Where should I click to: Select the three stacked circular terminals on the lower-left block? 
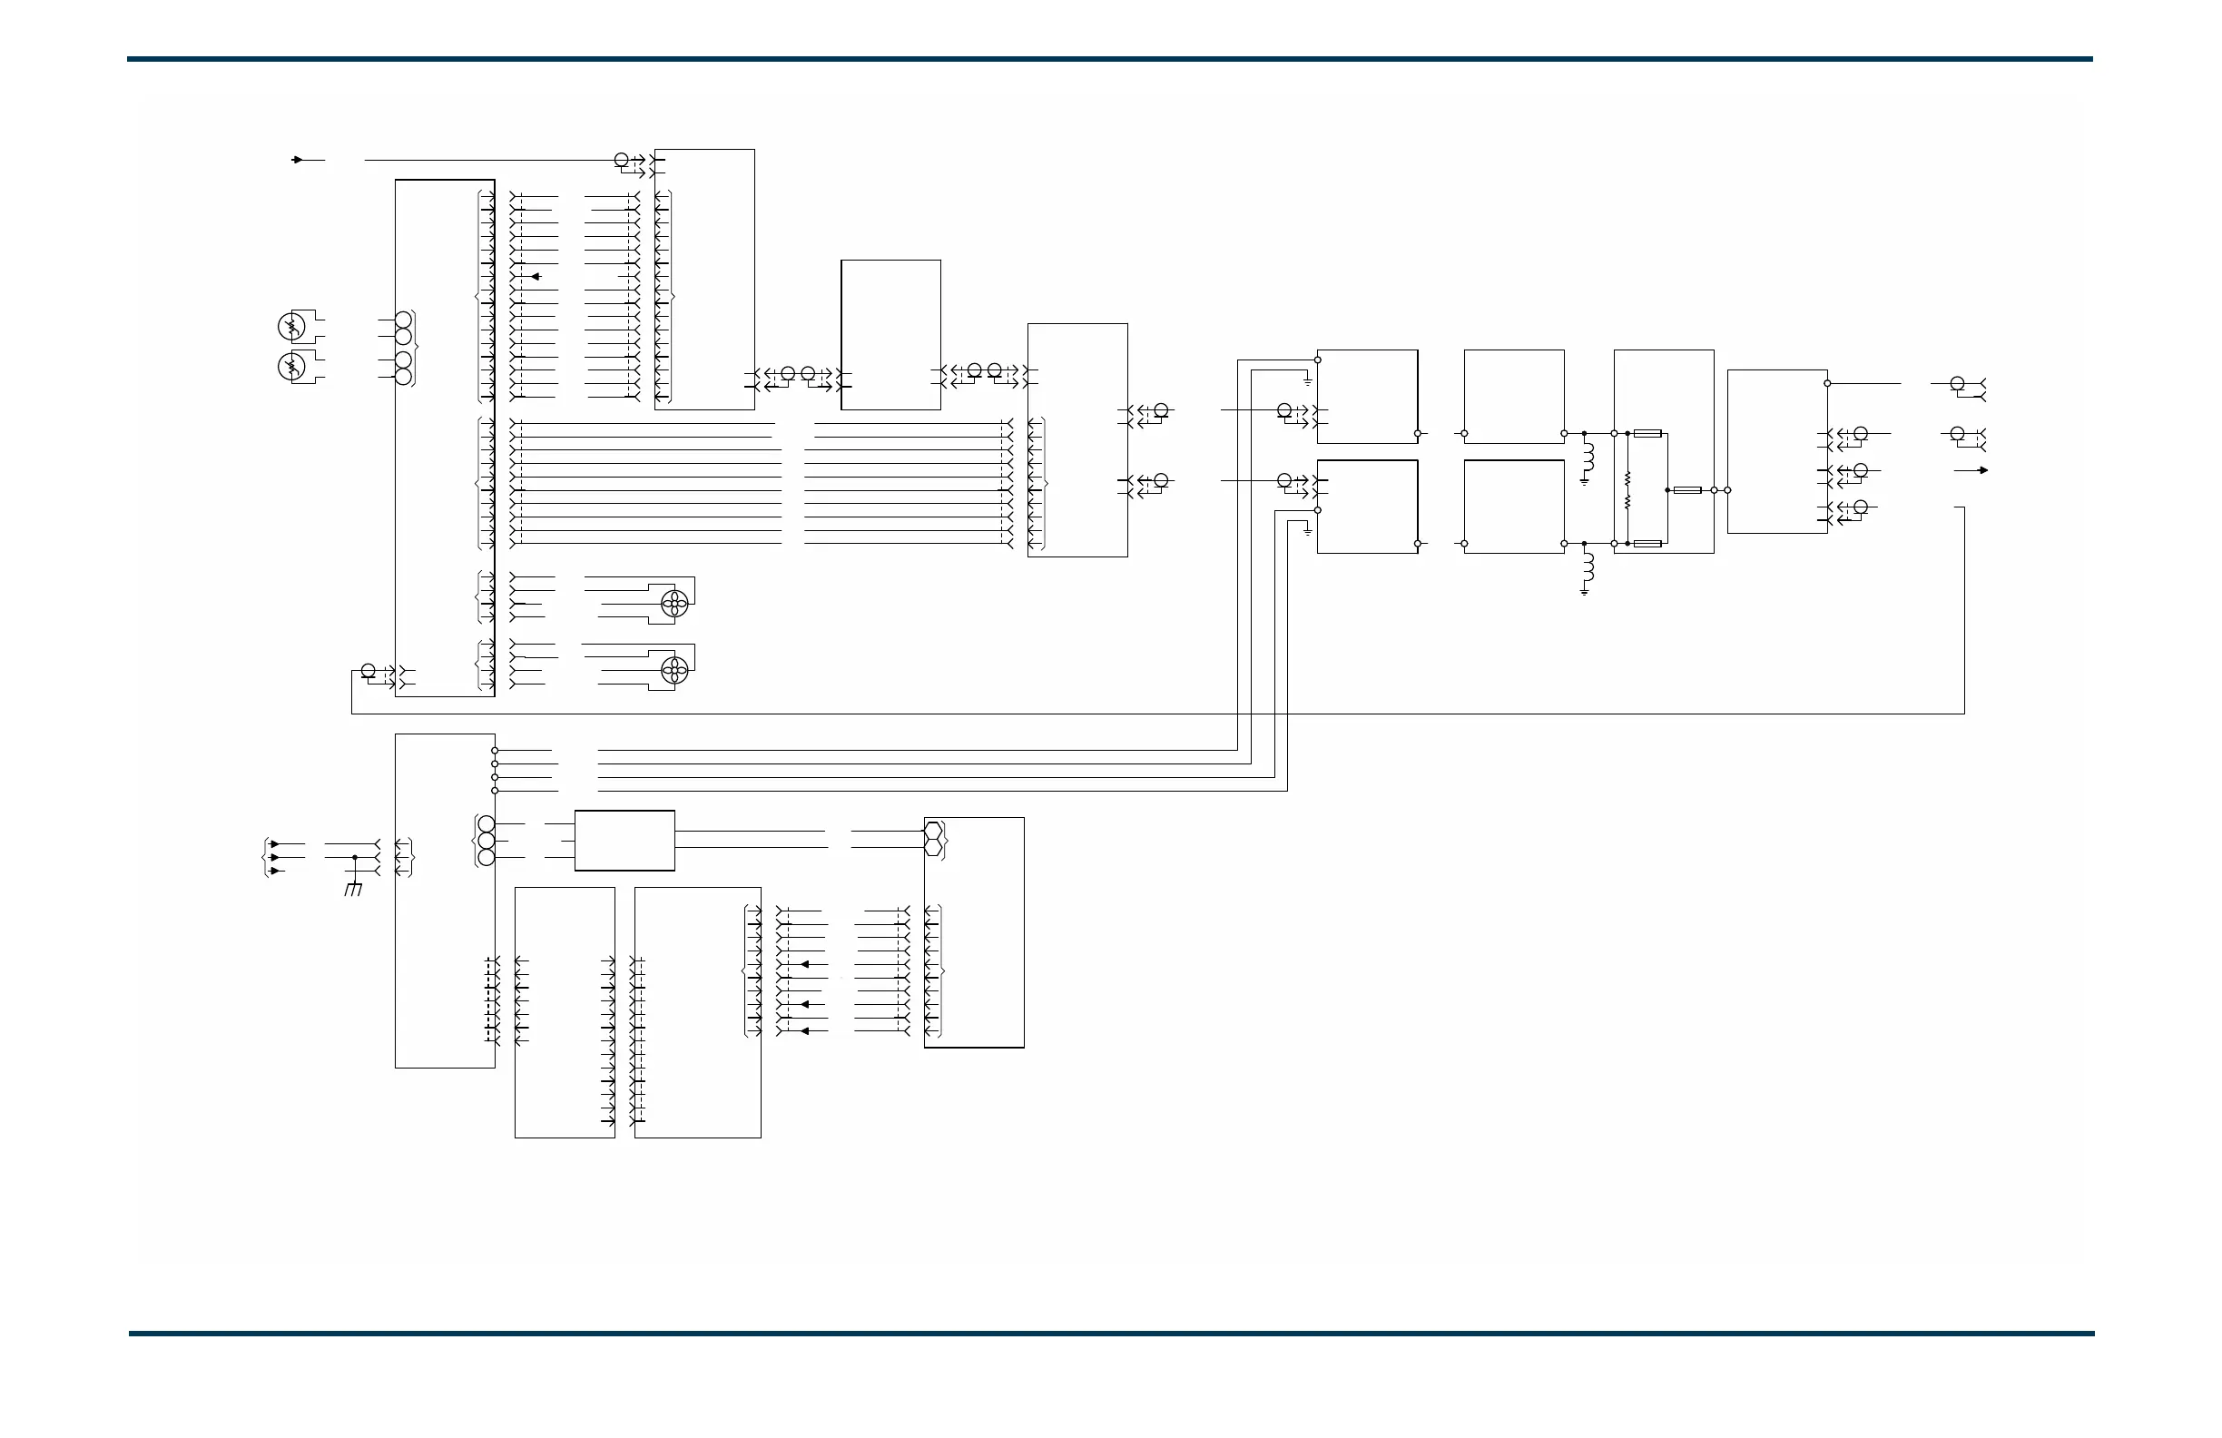click(x=486, y=841)
